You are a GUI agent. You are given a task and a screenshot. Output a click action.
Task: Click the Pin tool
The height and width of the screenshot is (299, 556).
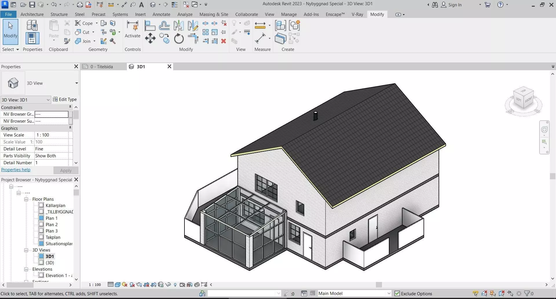[224, 32]
